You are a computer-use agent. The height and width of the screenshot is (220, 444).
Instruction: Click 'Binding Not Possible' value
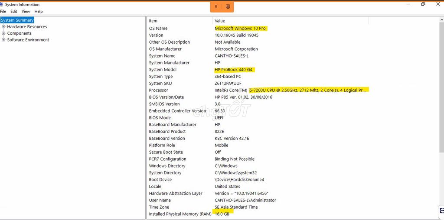235,159
